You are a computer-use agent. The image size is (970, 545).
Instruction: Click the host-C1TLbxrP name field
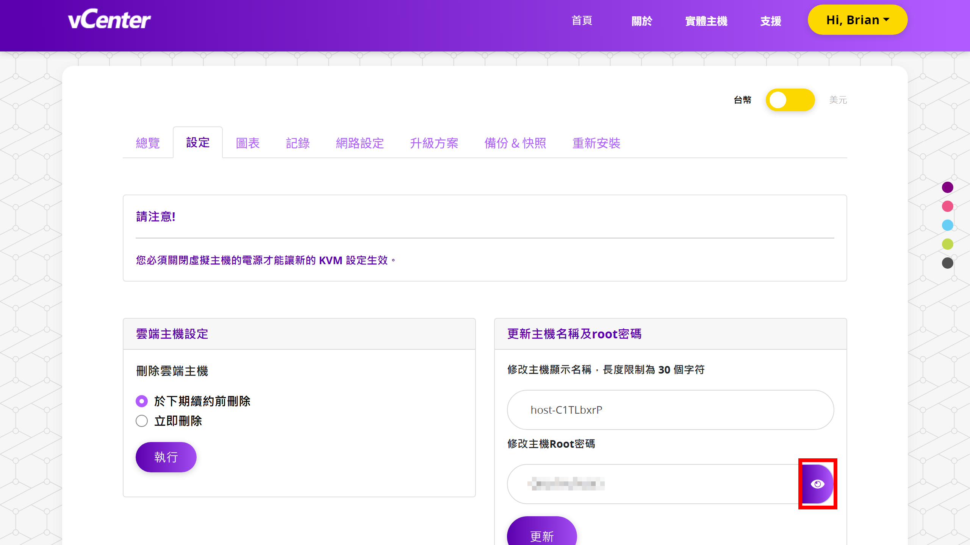pos(670,410)
